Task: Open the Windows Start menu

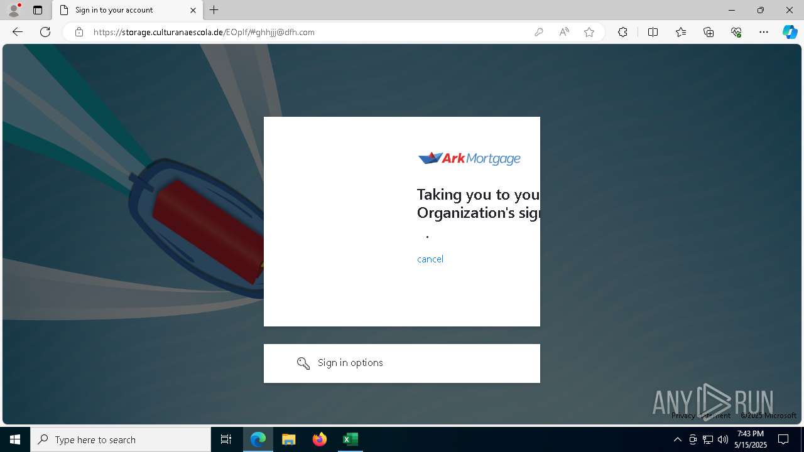Action: 15,439
